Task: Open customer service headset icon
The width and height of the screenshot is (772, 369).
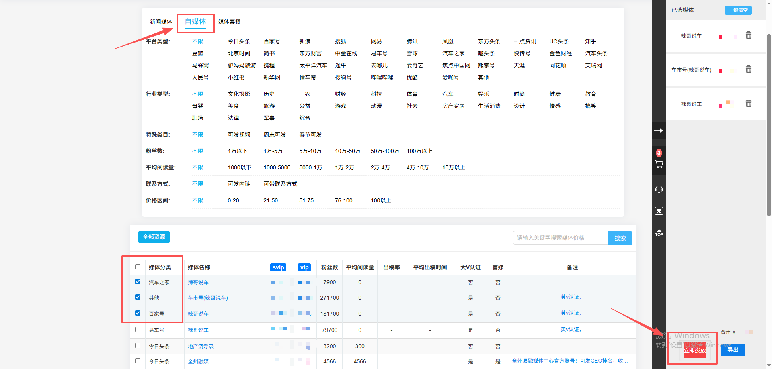Action: (x=659, y=189)
